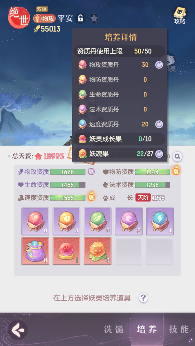Reset 速度资质丹 with its refresh arrow
Screen dimensions: 195x346
pyautogui.click(x=159, y=124)
